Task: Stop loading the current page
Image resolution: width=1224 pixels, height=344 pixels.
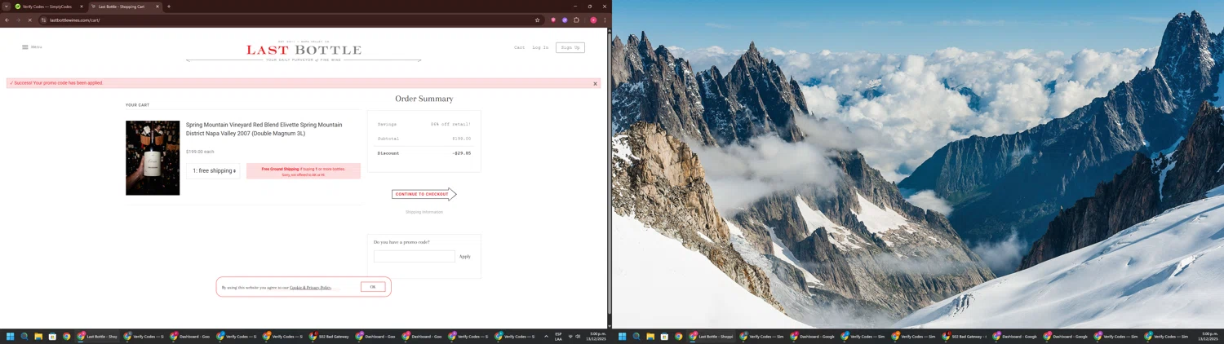Action: pyautogui.click(x=29, y=20)
